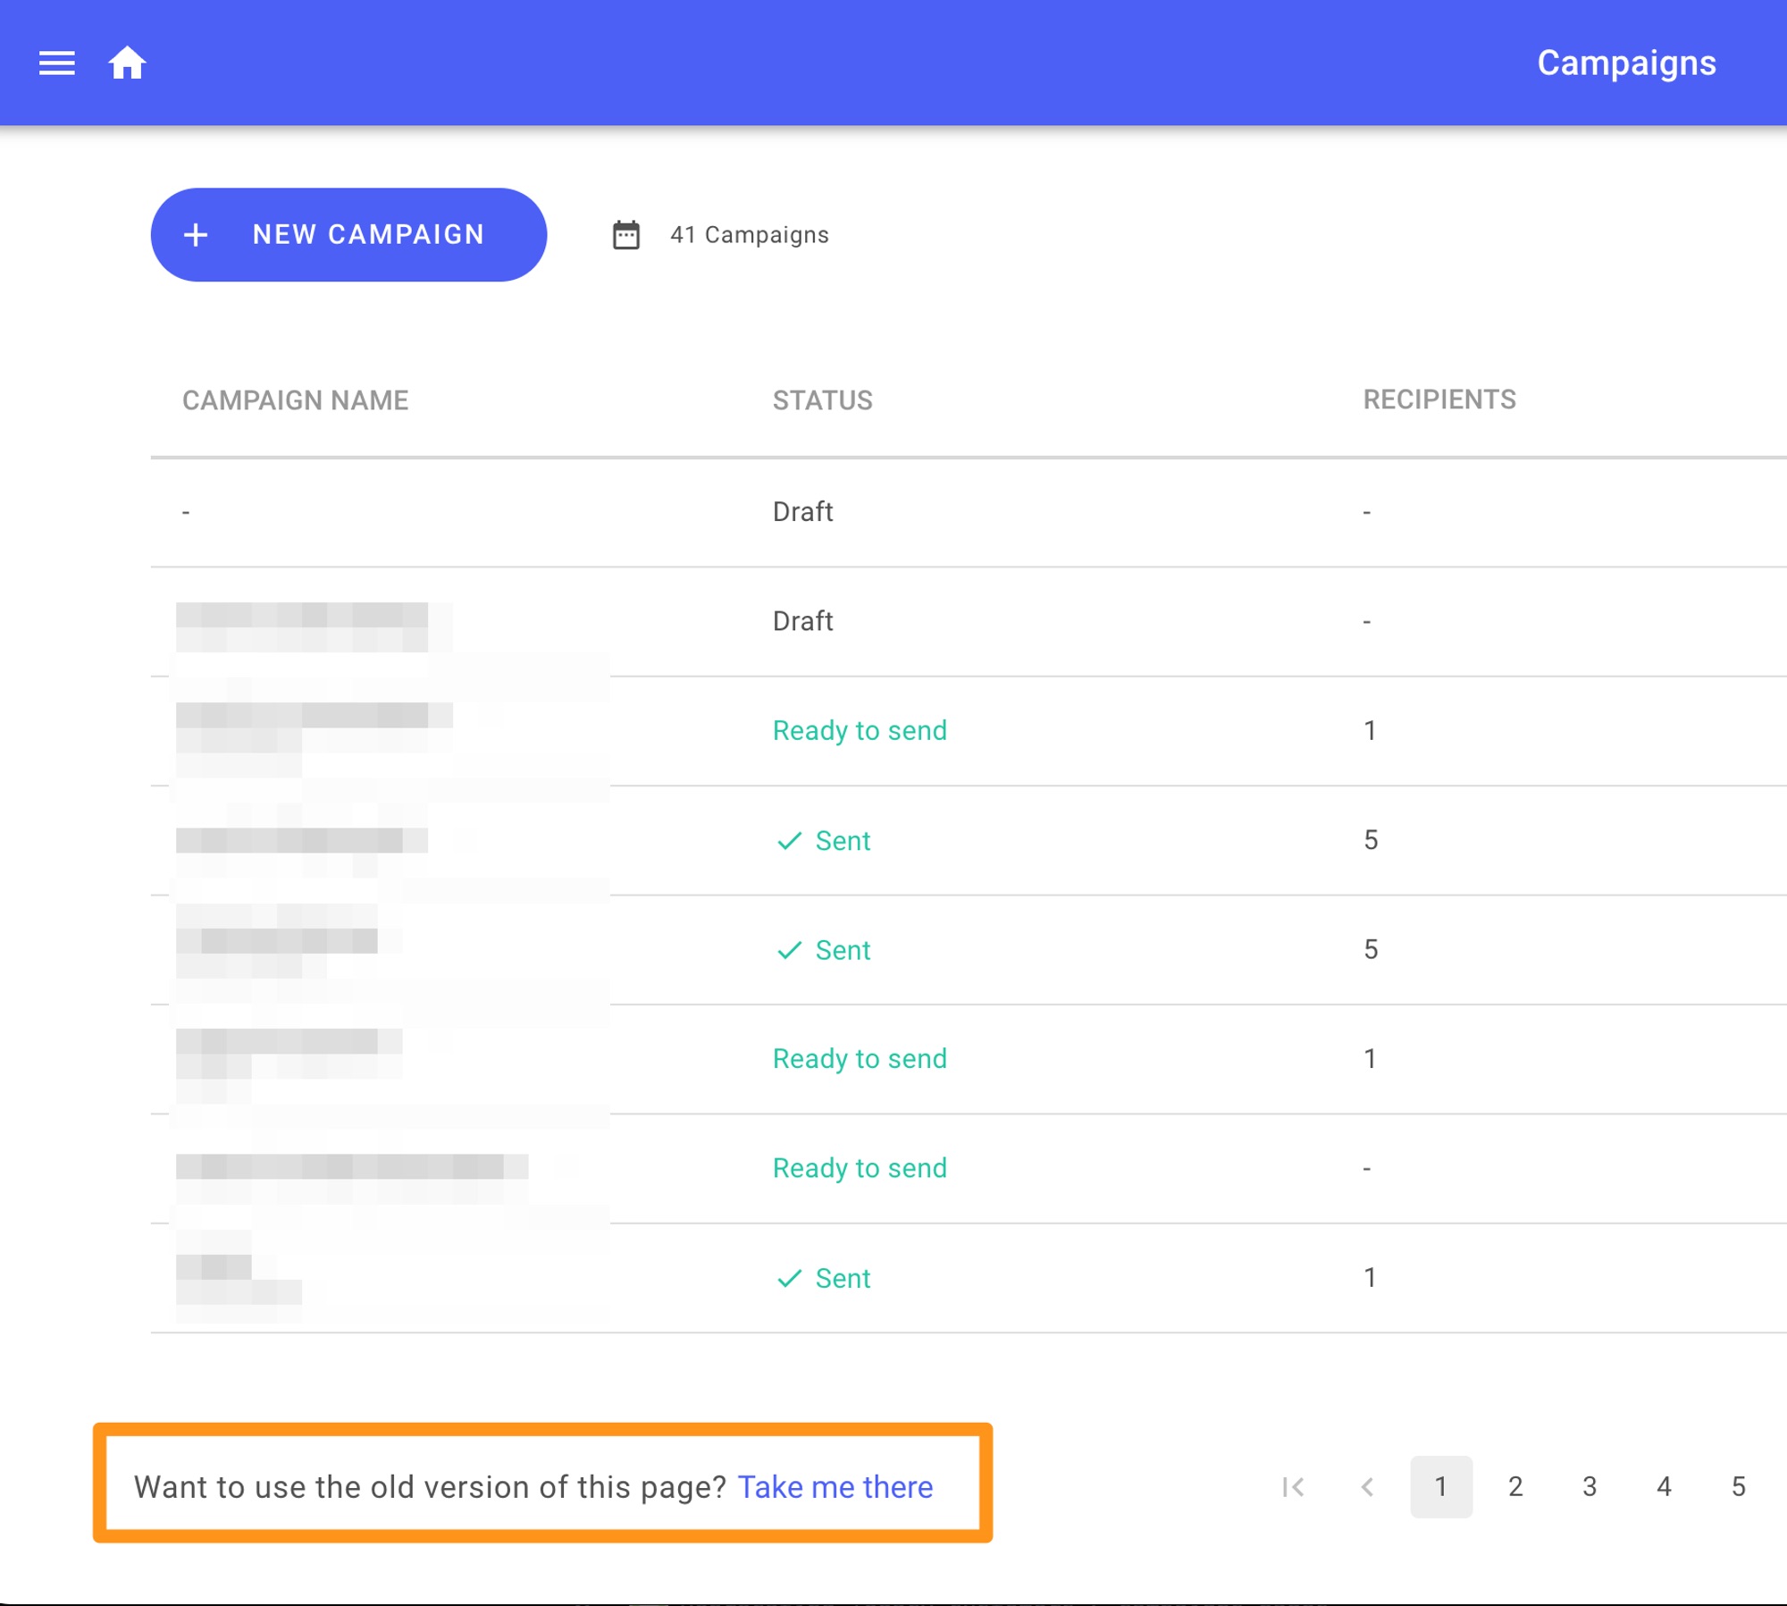Jump to first page arrow icon
Image resolution: width=1787 pixels, height=1606 pixels.
(1292, 1487)
